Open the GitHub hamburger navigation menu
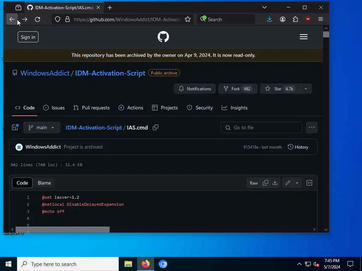This screenshot has height=271, width=362. coord(304,37)
